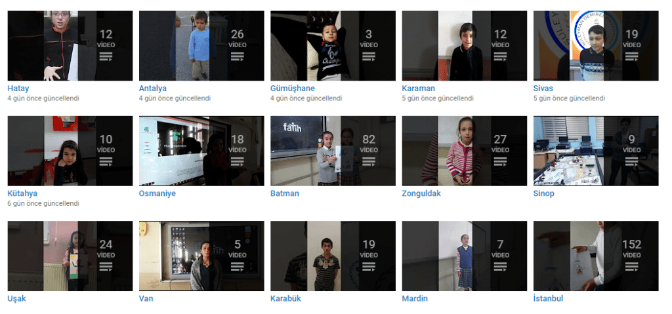
Task: Click the 82 video count overlay on Batman
Action: pyautogui.click(x=369, y=140)
